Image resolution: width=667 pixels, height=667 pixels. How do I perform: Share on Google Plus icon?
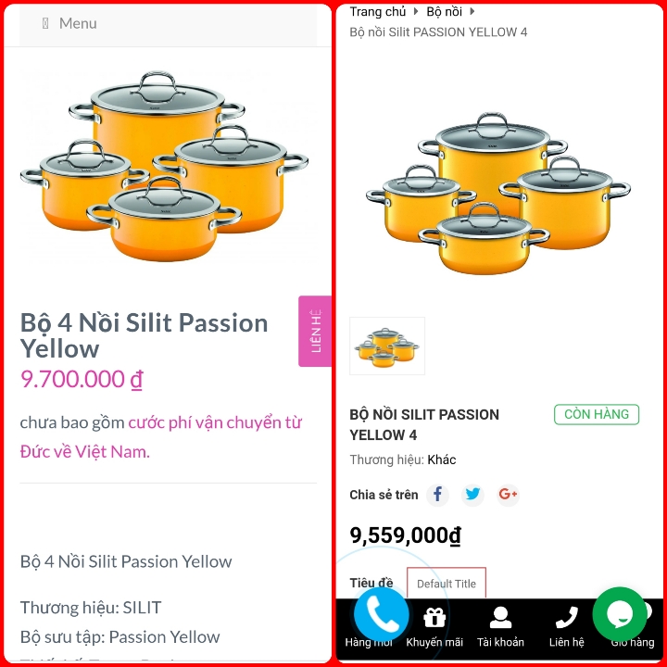pyautogui.click(x=508, y=495)
